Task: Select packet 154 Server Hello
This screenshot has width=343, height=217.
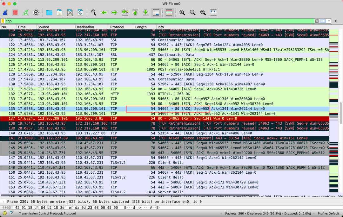Action: point(165,192)
